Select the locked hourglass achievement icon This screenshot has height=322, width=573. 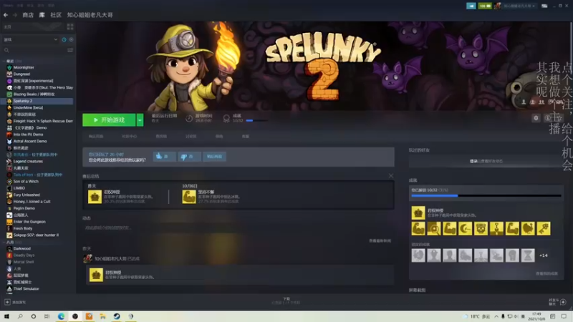(528, 255)
